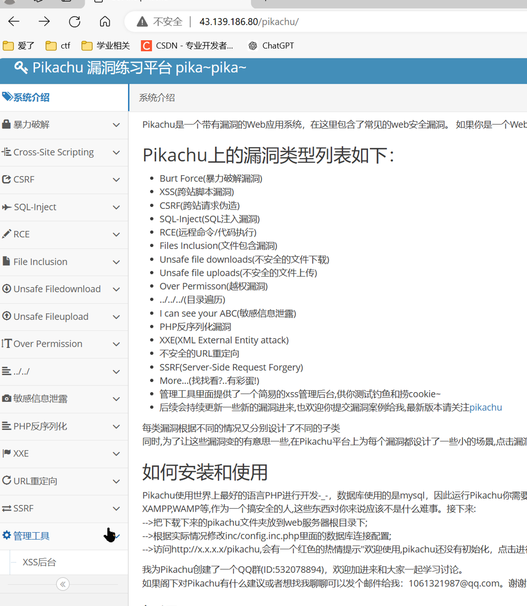Image resolution: width=527 pixels, height=606 pixels.
Task: Click the SSRF exchange arrows icon
Action: 7,508
